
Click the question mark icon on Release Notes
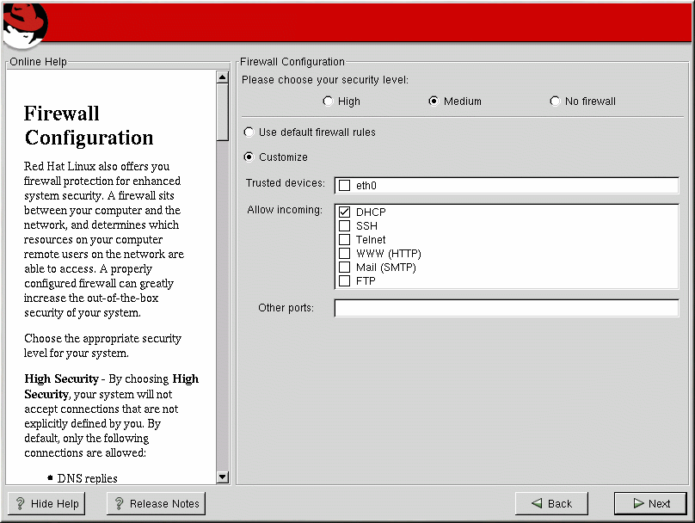coord(119,503)
